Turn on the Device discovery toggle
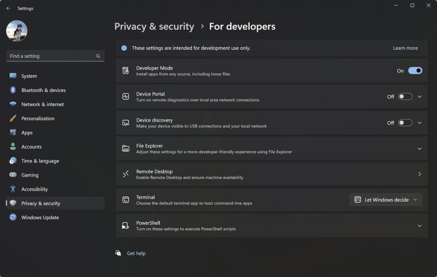The height and width of the screenshot is (277, 437). pyautogui.click(x=405, y=123)
